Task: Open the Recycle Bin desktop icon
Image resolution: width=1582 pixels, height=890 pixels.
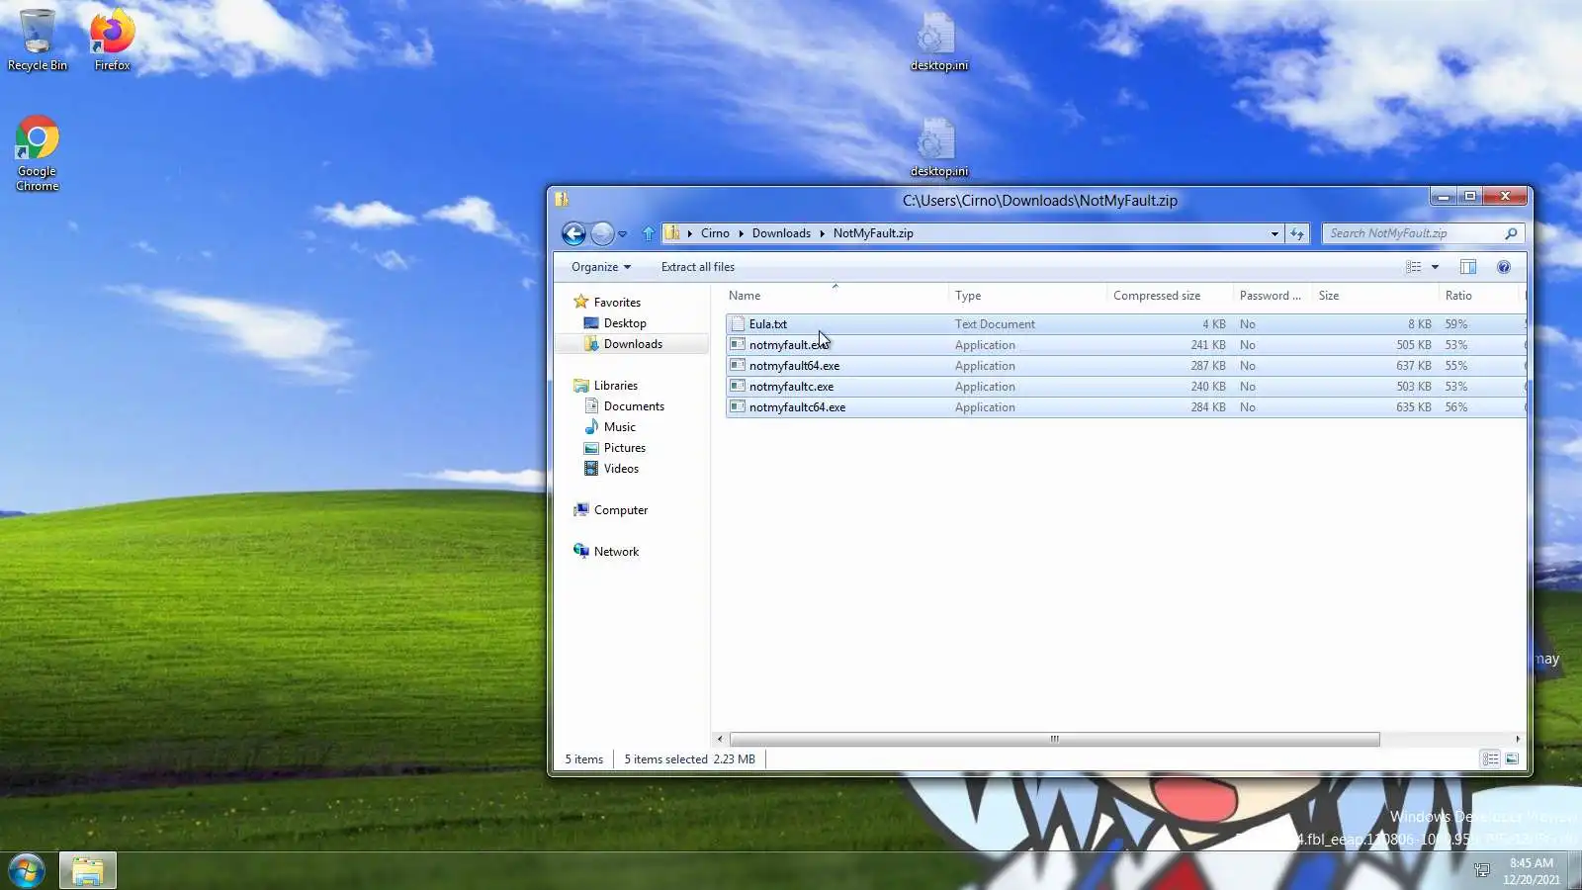Action: pos(38,40)
